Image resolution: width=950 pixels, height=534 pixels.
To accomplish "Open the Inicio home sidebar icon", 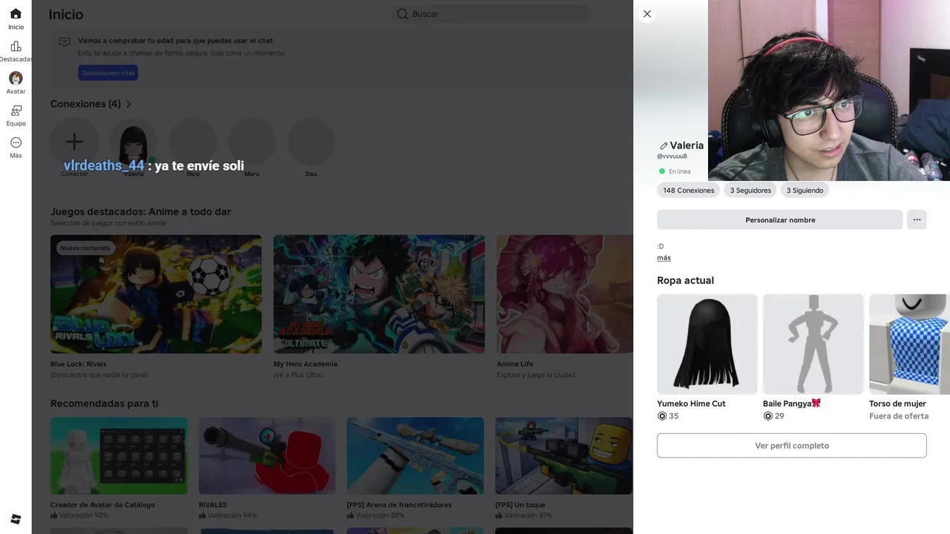I will coord(16,14).
